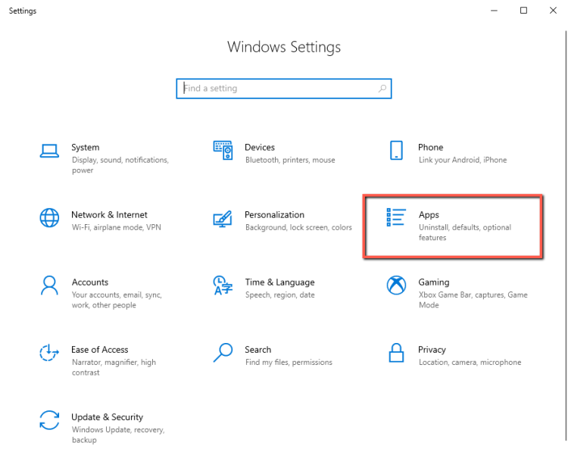Open the System settings title
Viewport: 568px width, 449px height.
85,148
